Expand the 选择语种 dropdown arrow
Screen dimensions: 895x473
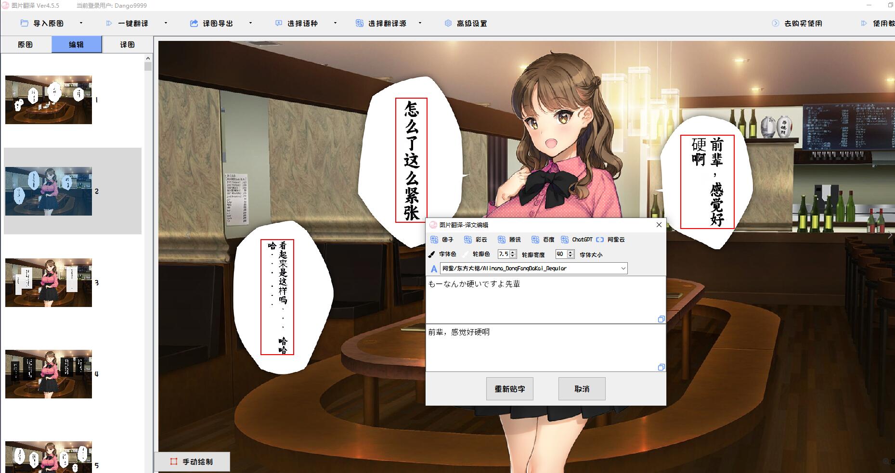coord(335,23)
